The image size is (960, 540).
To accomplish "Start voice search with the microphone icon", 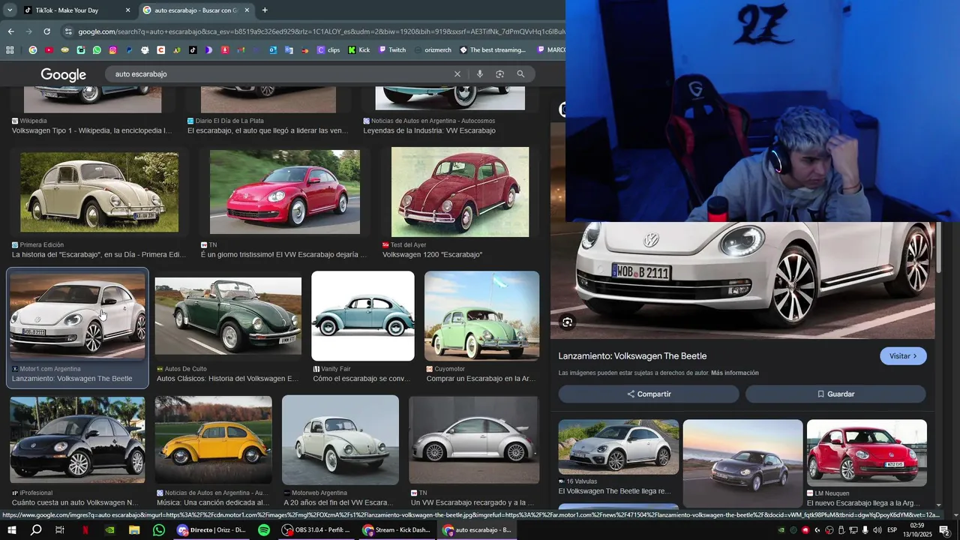I will click(x=480, y=74).
